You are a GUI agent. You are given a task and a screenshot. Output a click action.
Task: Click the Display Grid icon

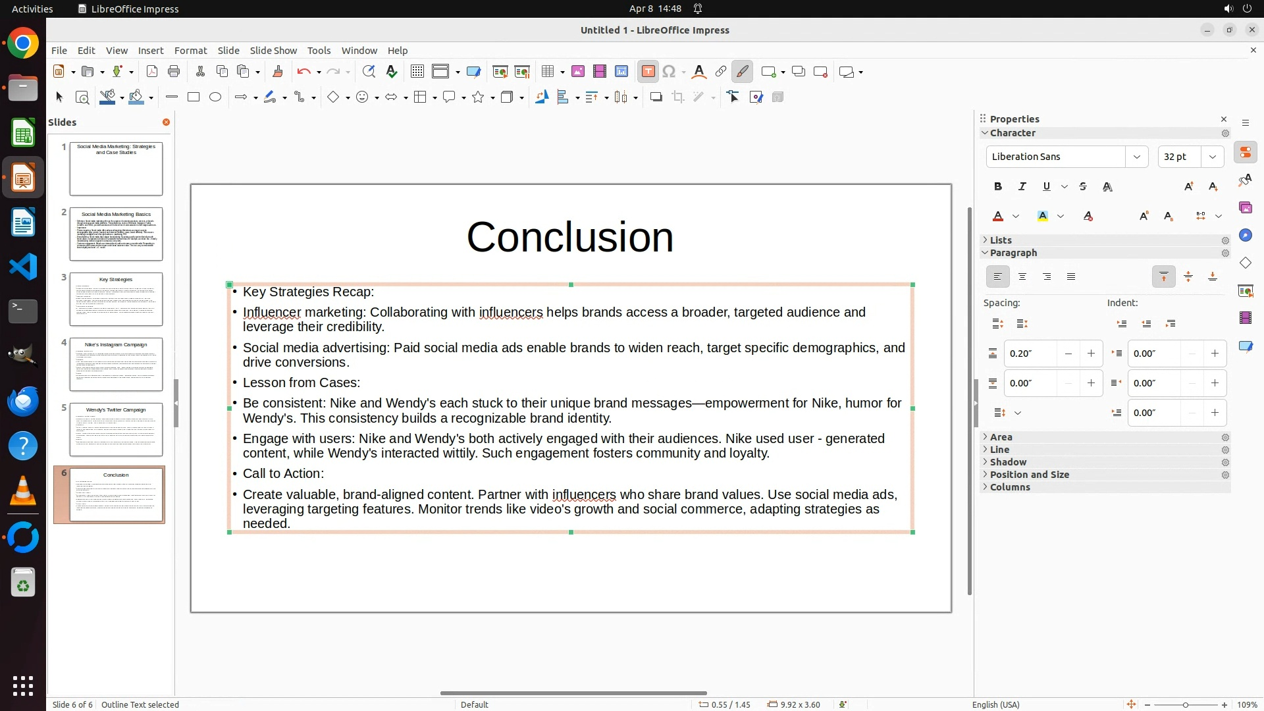(417, 72)
